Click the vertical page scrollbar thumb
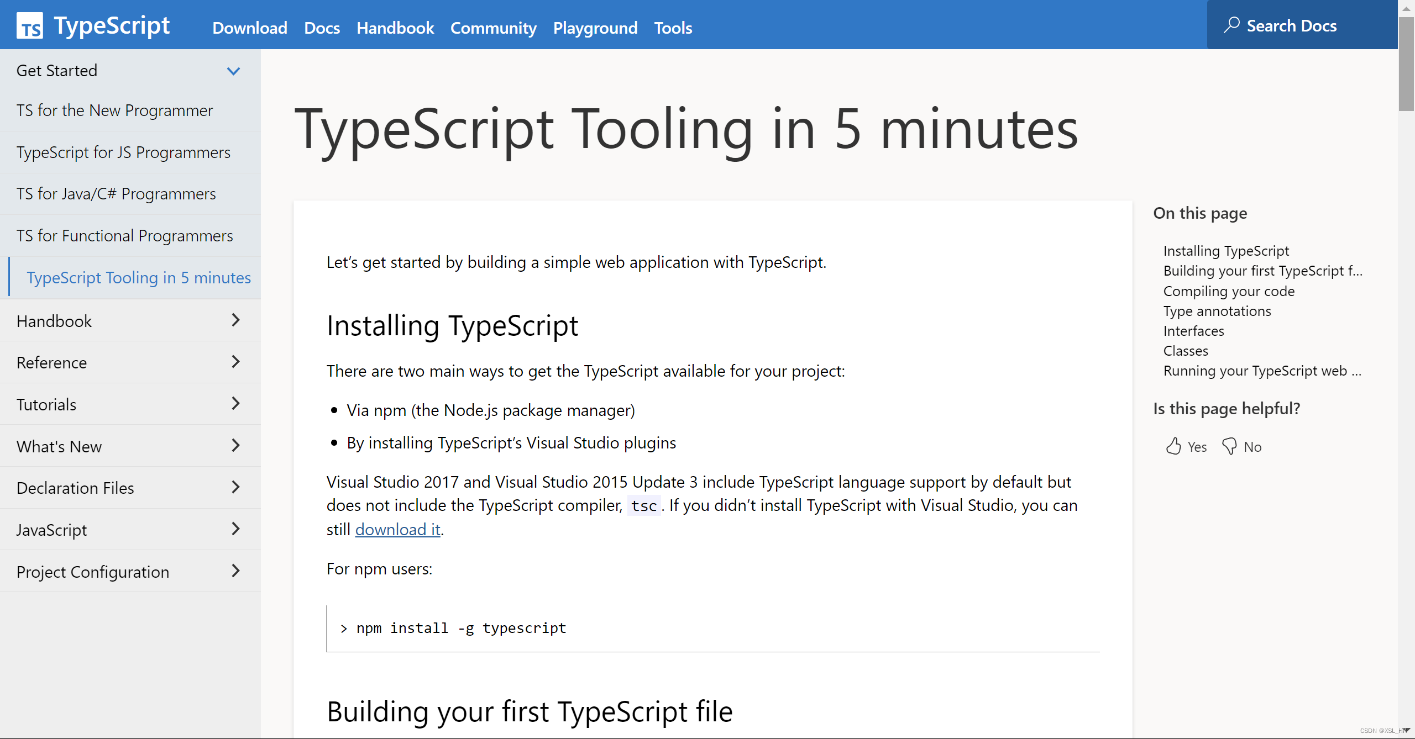Viewport: 1415px width, 739px height. pyautogui.click(x=1406, y=64)
